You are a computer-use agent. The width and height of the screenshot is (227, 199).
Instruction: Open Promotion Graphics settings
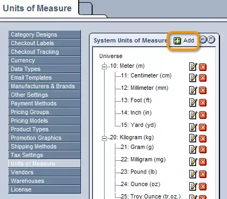click(x=44, y=138)
